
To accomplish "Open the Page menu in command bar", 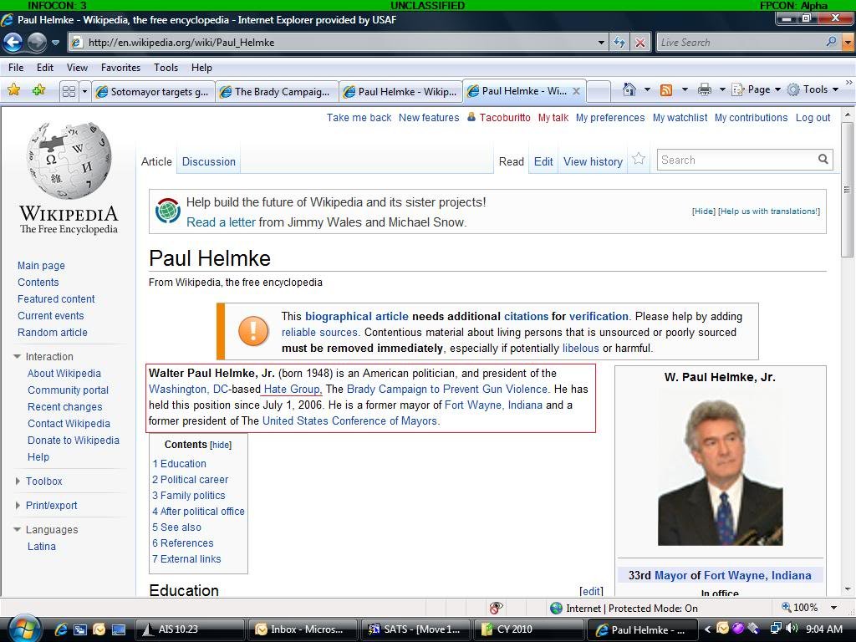I will [x=756, y=89].
